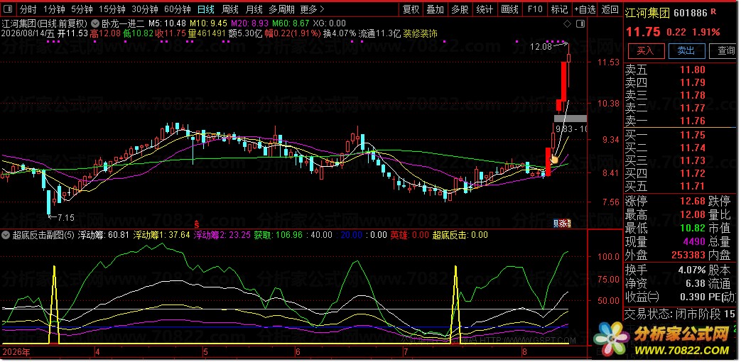Click the 返回 back button
741x362 pixels.
[610, 9]
